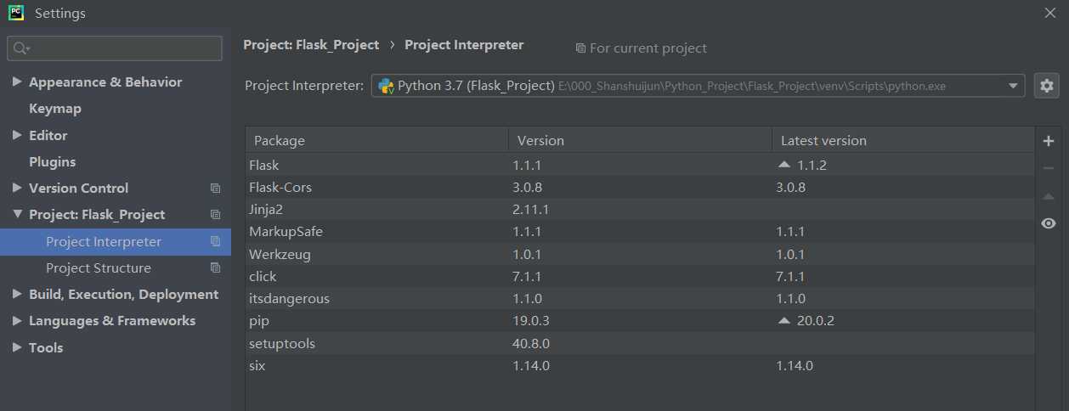The width and height of the screenshot is (1069, 411).
Task: Click the Appearance & Behavior label
Action: click(105, 82)
